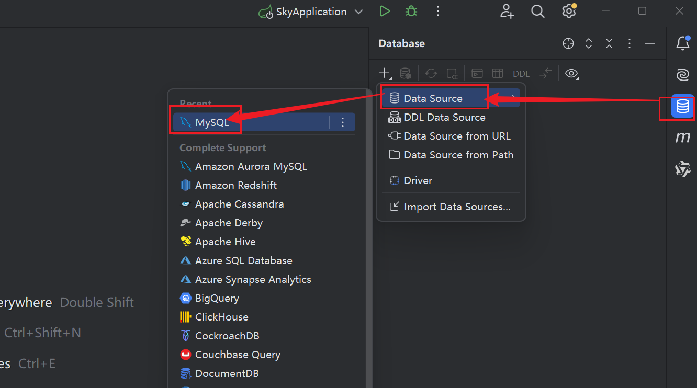The image size is (697, 388).
Task: Open Notifications bell in right sidebar
Action: pos(683,43)
